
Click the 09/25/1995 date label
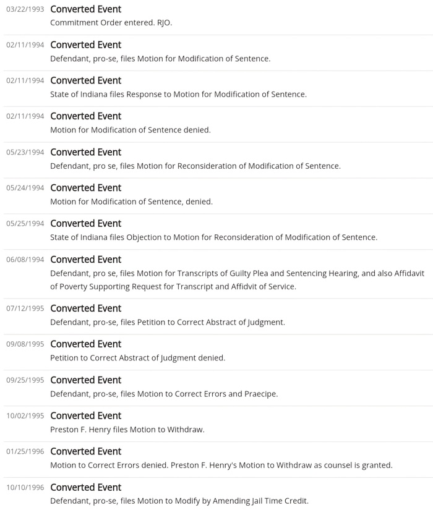[25, 380]
